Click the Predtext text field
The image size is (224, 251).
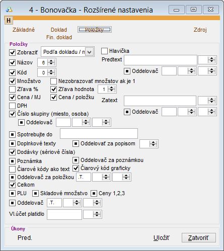[161, 60]
